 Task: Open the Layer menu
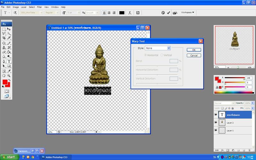(x=24, y=7)
